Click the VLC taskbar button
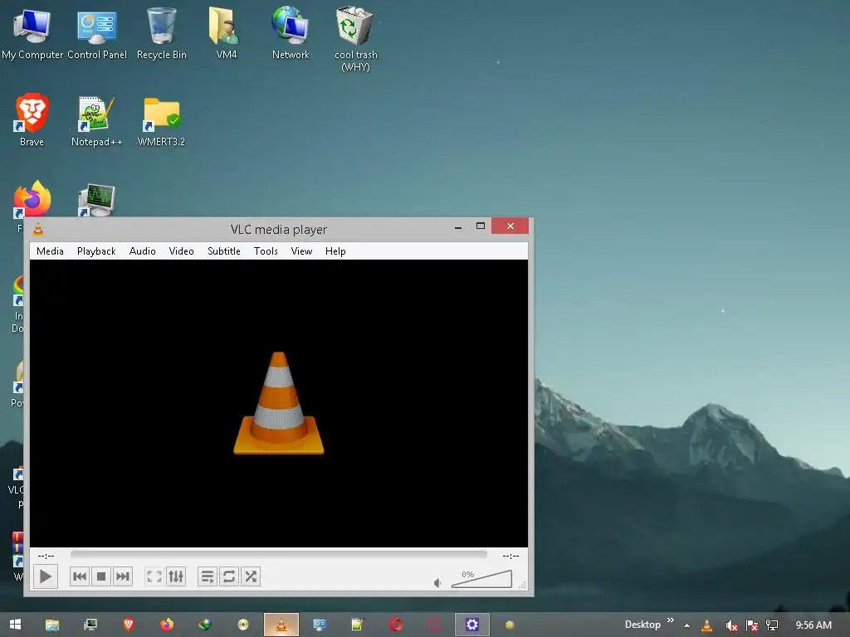The height and width of the screenshot is (637, 850). click(x=281, y=625)
